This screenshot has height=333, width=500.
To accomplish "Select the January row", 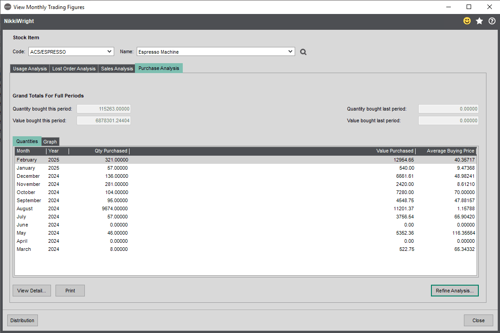I will tap(245, 168).
